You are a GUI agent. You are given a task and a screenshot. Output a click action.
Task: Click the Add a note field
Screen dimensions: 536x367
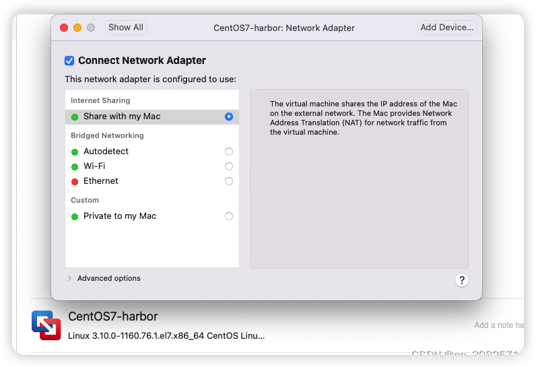499,325
